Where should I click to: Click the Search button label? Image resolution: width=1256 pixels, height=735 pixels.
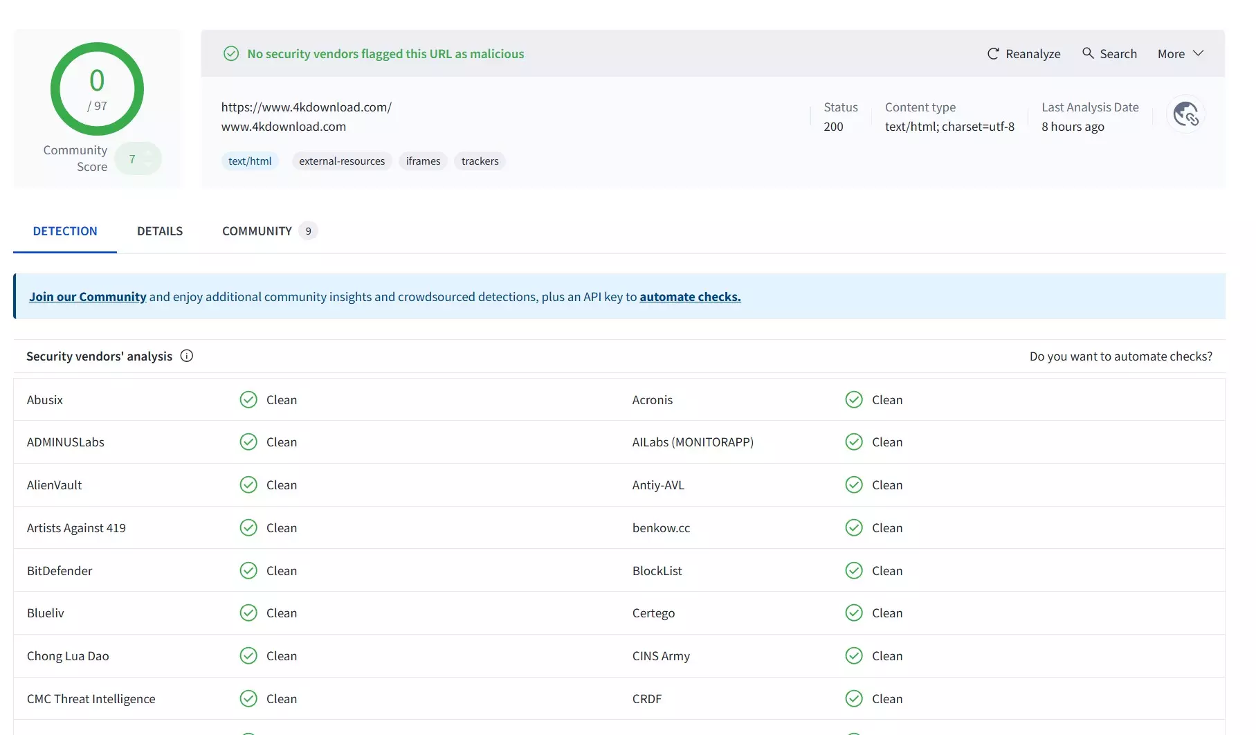pyautogui.click(x=1118, y=54)
